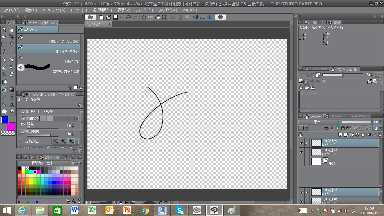Toggle the 領域拡縮 checkbox
The image size is (384, 216).
point(23,132)
